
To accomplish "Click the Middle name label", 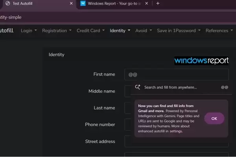I will [x=102, y=91].
